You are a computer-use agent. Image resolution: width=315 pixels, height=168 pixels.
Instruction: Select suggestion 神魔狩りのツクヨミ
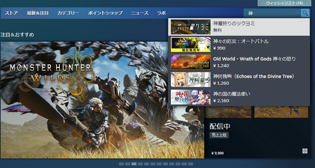(239, 27)
